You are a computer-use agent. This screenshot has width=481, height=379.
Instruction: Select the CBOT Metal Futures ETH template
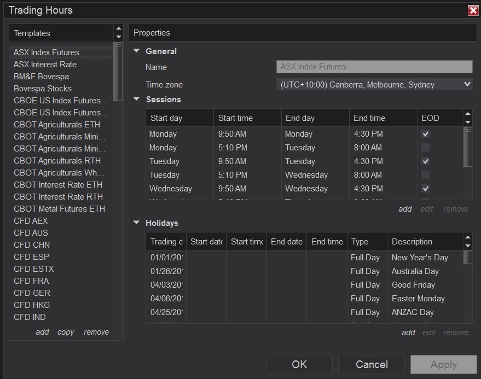pyautogui.click(x=59, y=209)
